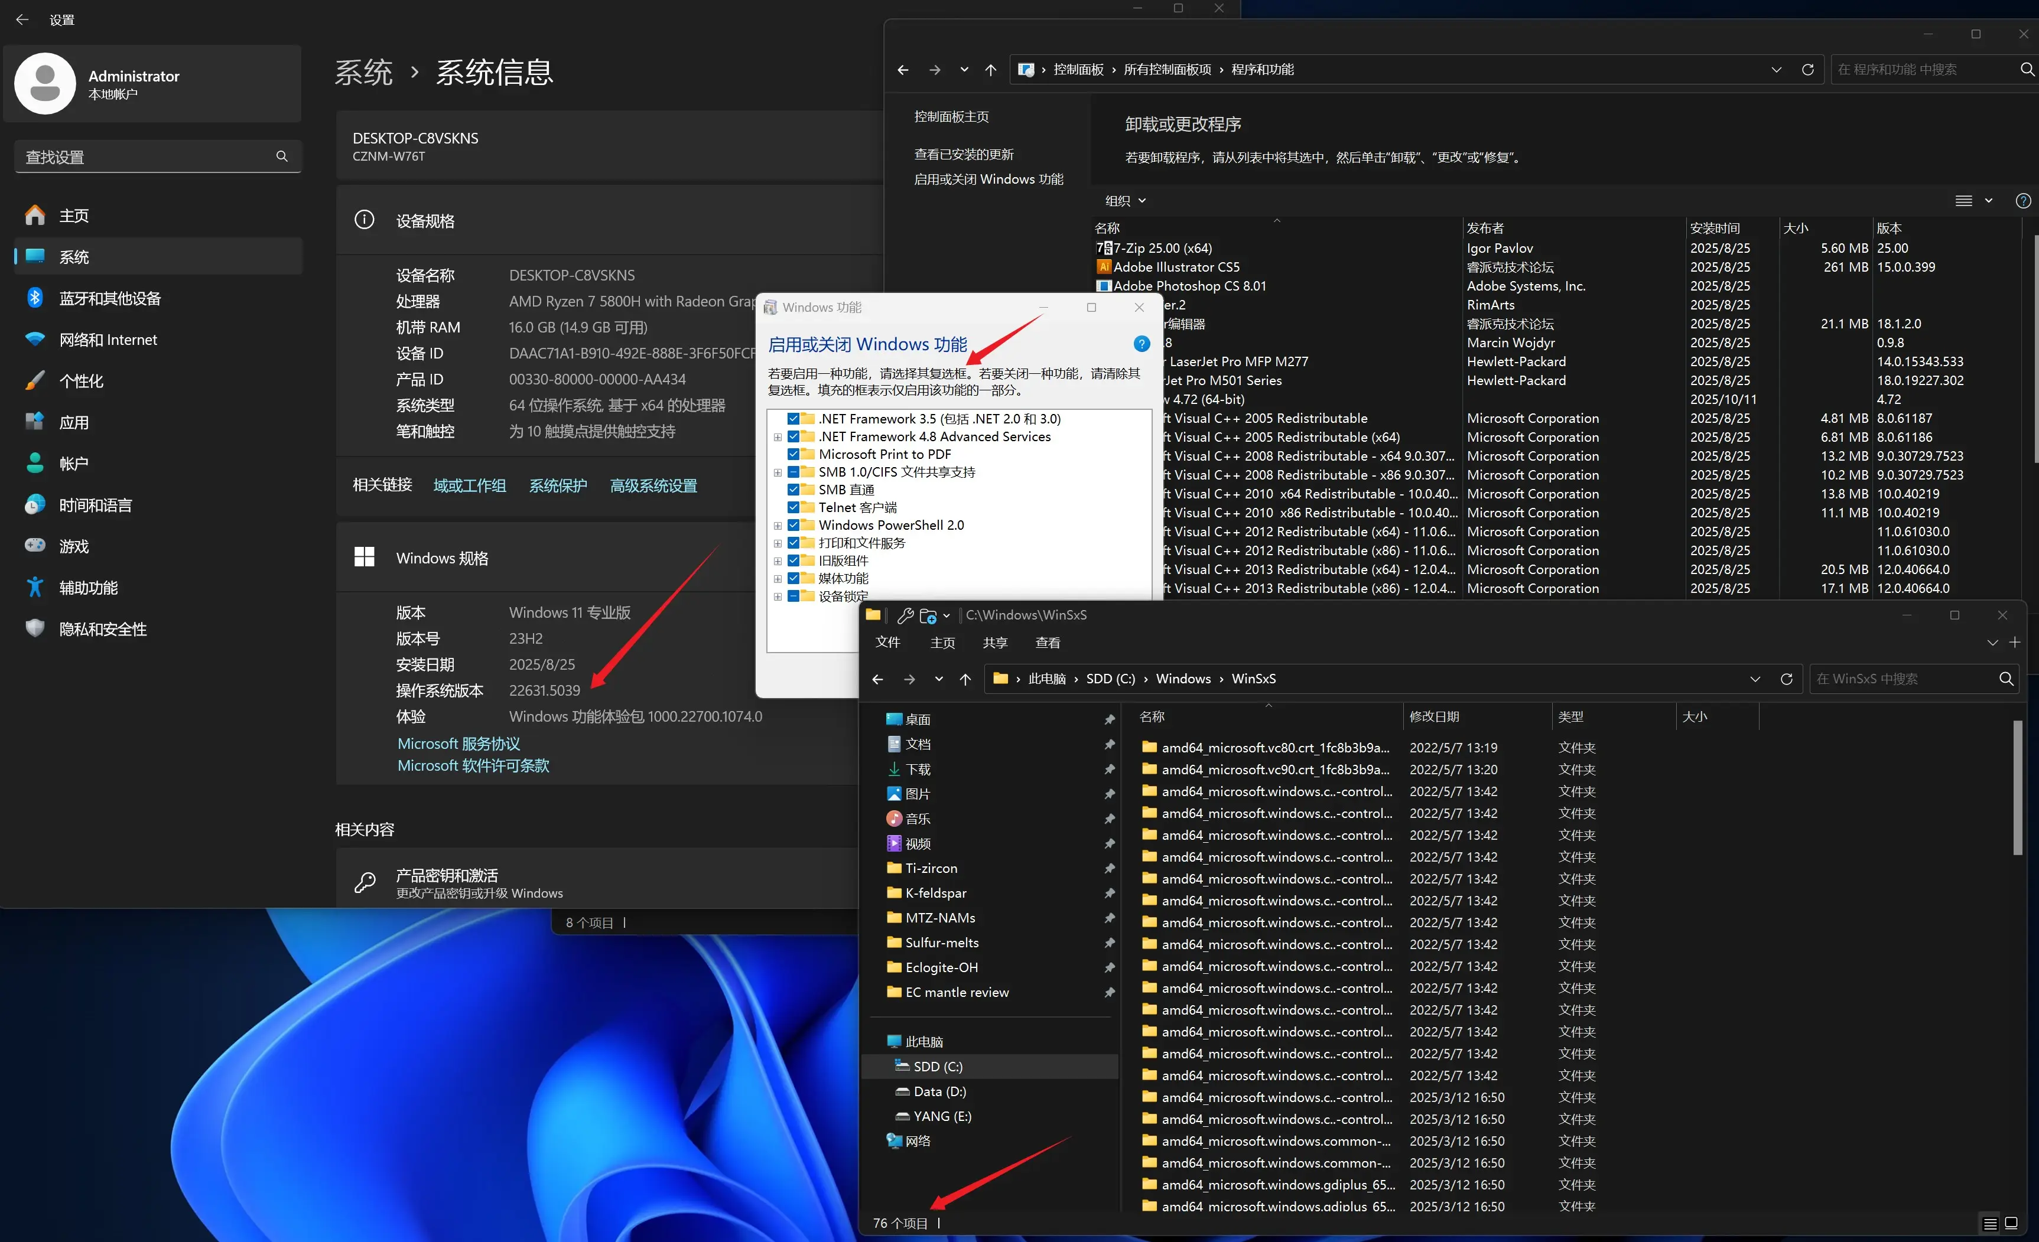
Task: Open the 组织 dropdown in Programs list
Action: point(1126,201)
